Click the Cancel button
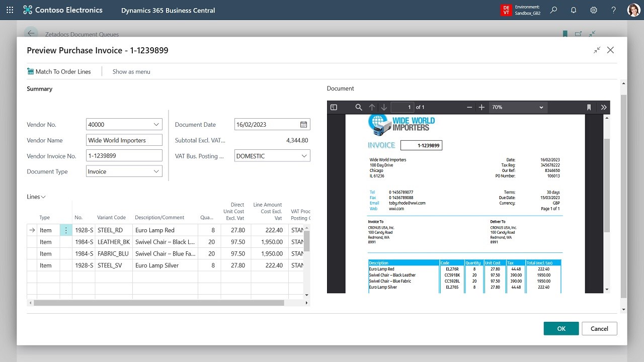 599,328
